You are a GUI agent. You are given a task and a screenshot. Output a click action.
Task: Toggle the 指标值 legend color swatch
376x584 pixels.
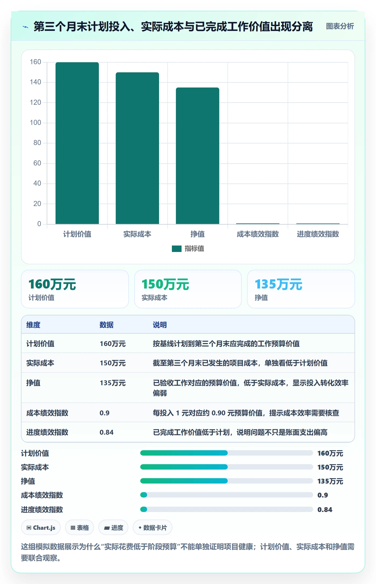pyautogui.click(x=176, y=249)
